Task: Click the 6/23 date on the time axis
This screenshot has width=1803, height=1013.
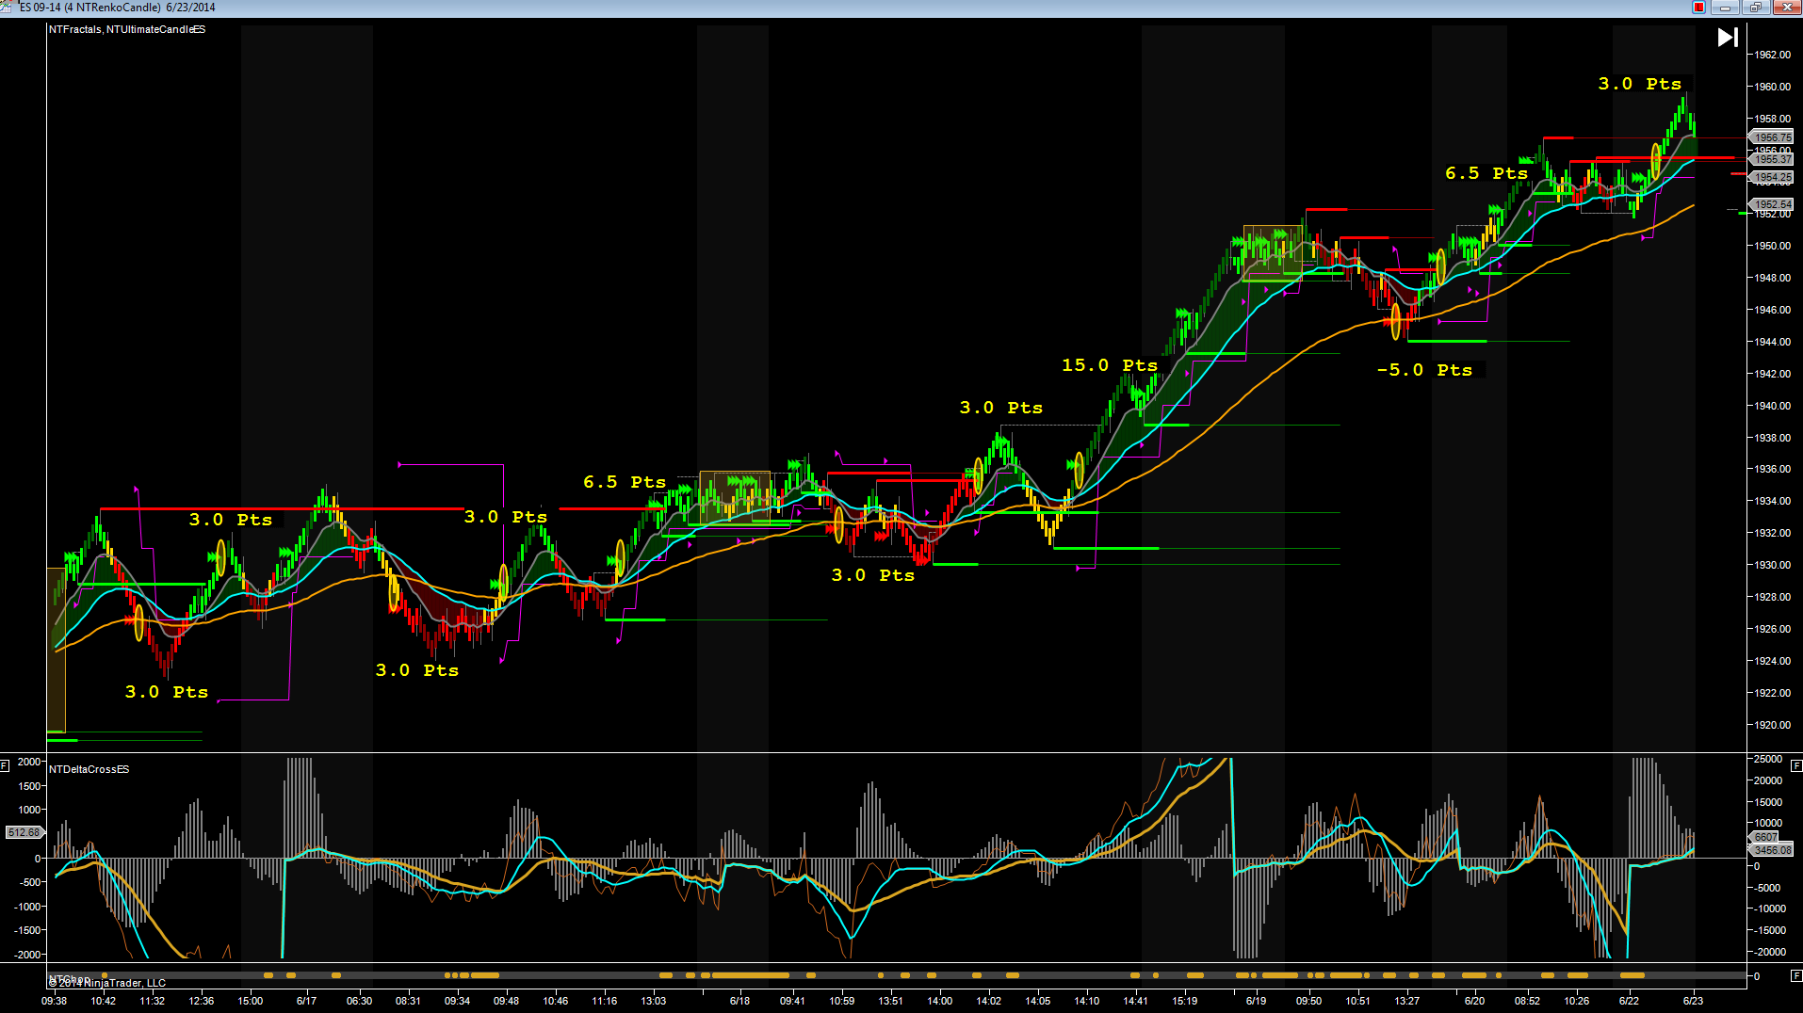Action: (1693, 1001)
